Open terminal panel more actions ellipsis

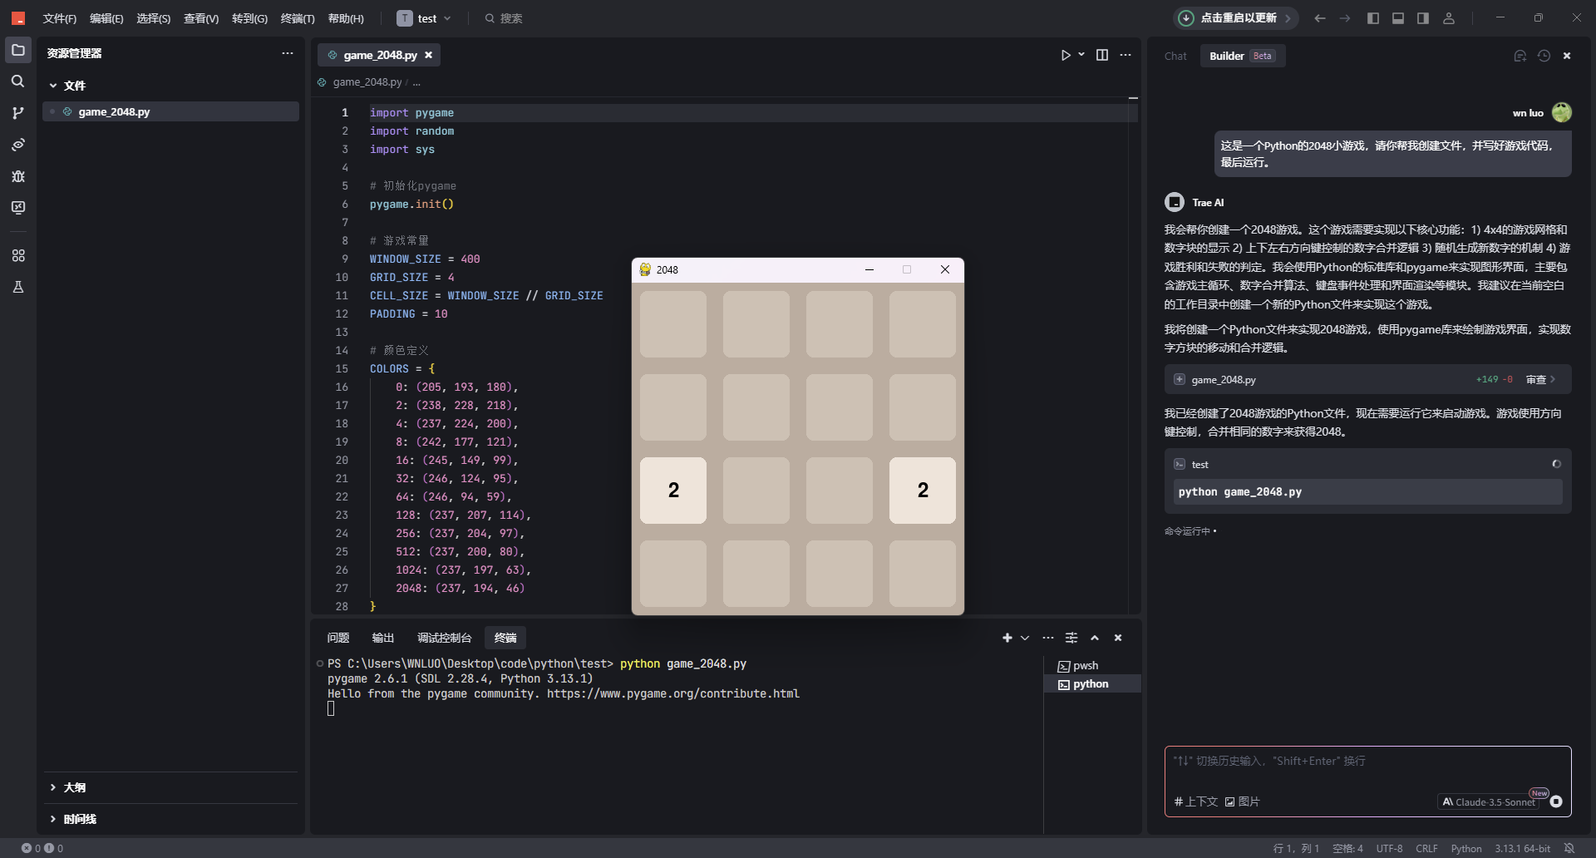(1048, 638)
